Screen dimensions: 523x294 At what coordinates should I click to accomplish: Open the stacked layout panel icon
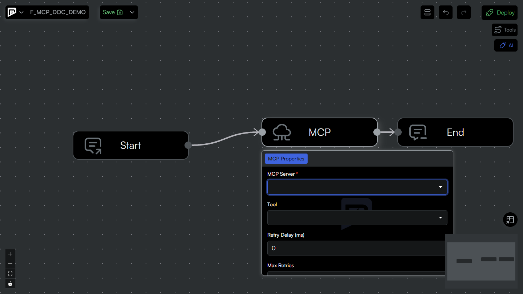[x=427, y=12]
